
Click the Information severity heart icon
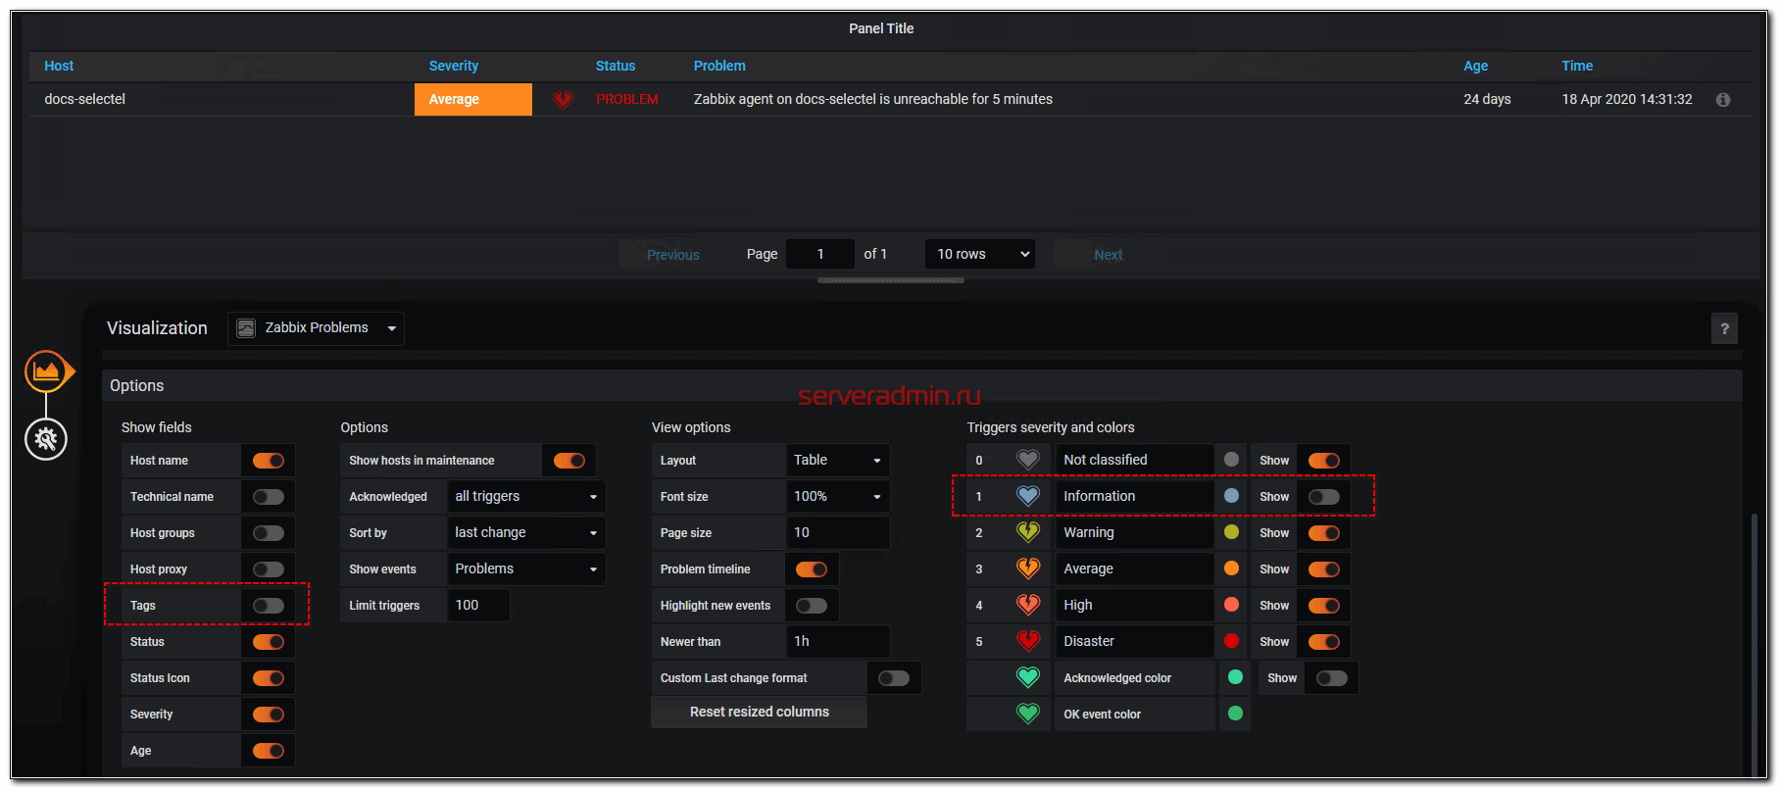[1027, 496]
